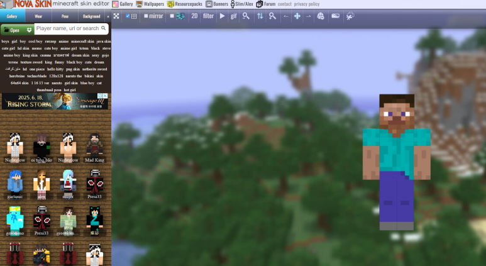The width and height of the screenshot is (486, 266).
Task: Click the 'herobrine' tag
Action: [17, 76]
